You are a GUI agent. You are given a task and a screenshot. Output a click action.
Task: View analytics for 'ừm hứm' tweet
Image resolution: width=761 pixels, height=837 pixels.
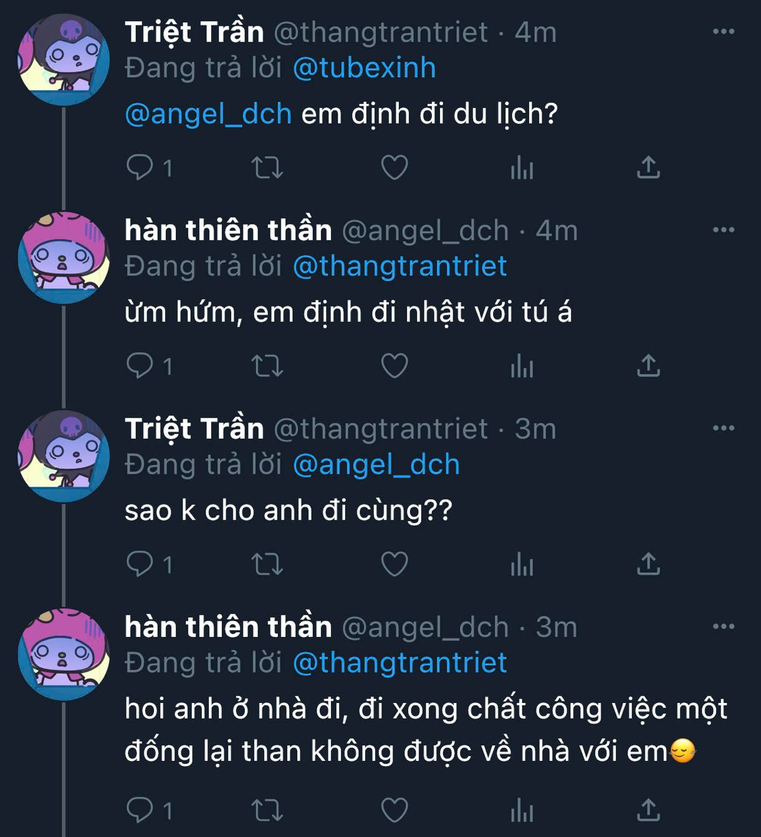pyautogui.click(x=522, y=366)
